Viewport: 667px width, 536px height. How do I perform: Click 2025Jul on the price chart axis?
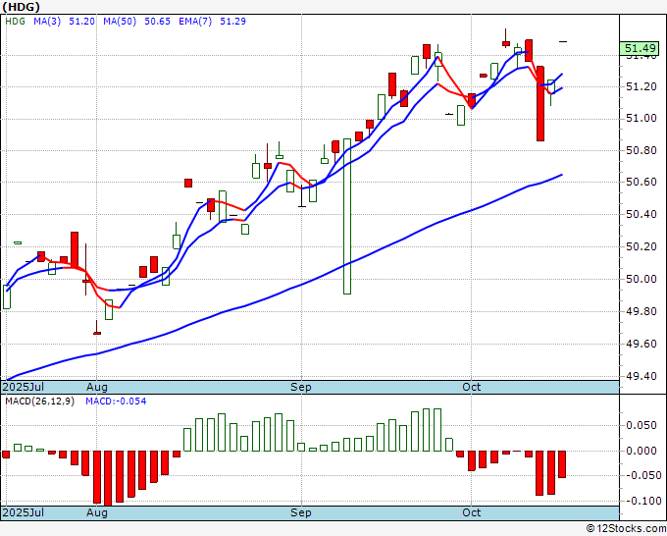pyautogui.click(x=23, y=388)
